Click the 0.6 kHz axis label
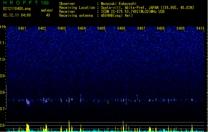The width and height of the screenshot is (208, 132). click(x=3, y=125)
